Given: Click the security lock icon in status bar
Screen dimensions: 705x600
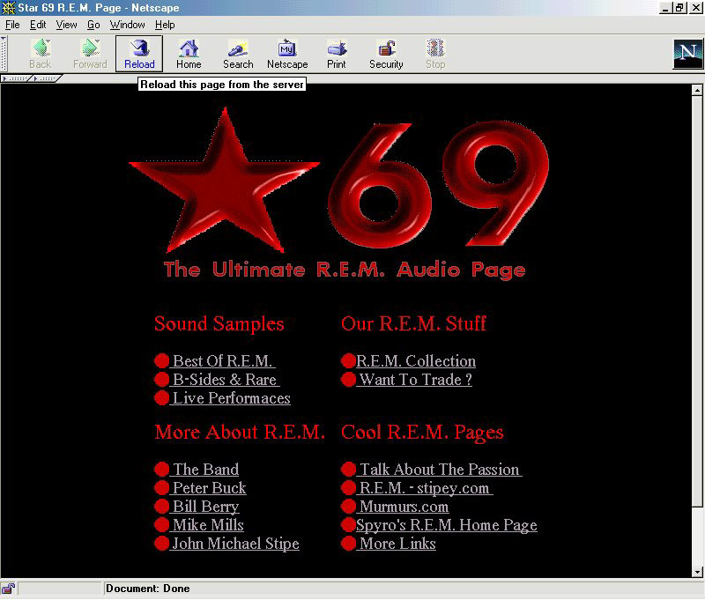Looking at the screenshot, I should click(8, 589).
